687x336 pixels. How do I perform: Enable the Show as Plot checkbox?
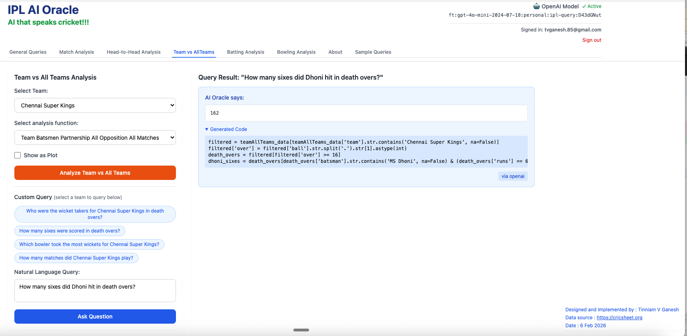pyautogui.click(x=18, y=155)
